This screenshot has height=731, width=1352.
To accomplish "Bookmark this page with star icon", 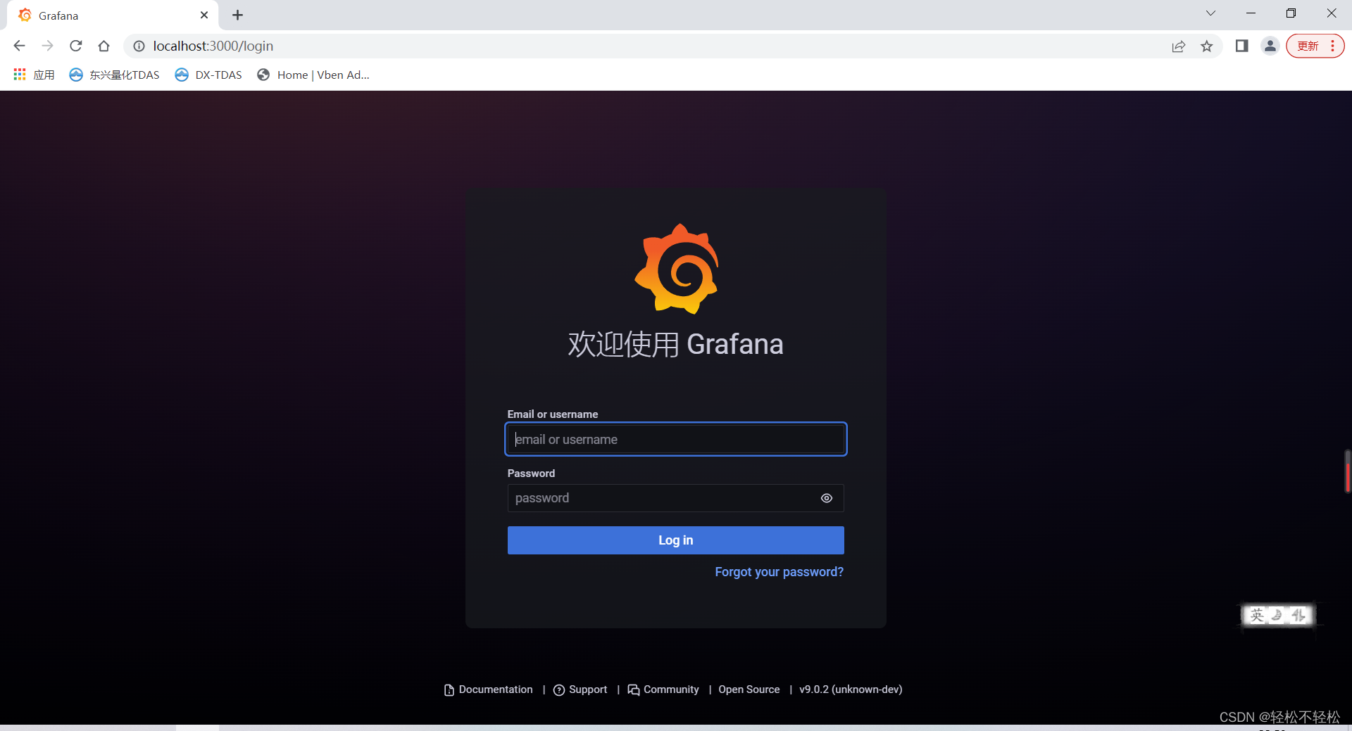I will coord(1207,46).
